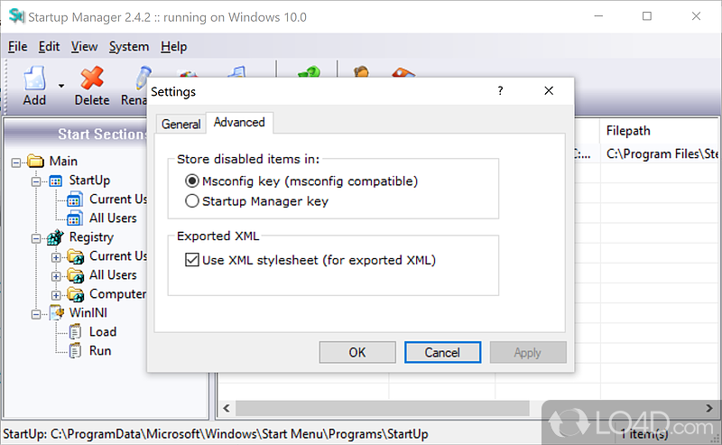Open the System menu

(x=129, y=47)
